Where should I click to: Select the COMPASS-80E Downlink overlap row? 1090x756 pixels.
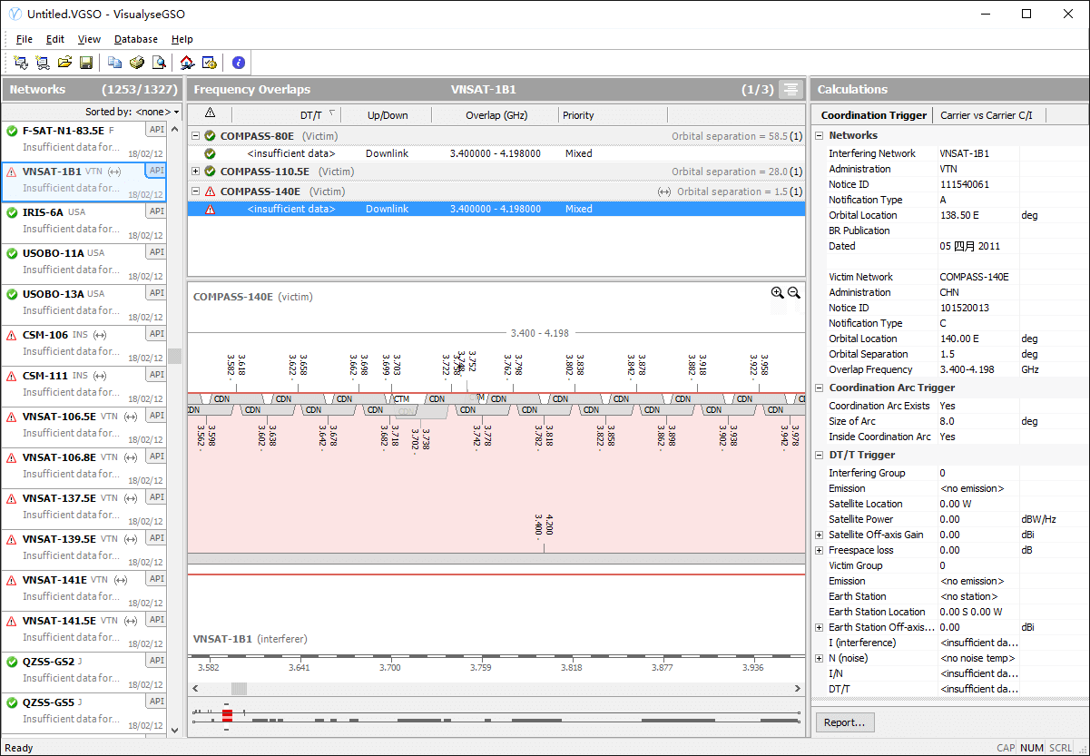click(496, 154)
